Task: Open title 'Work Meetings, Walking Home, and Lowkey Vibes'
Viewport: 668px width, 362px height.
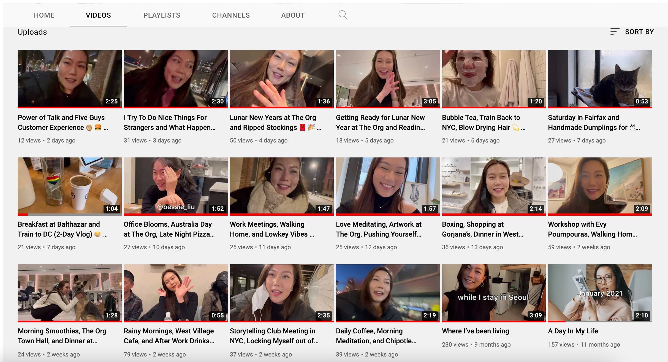Action: click(x=272, y=229)
